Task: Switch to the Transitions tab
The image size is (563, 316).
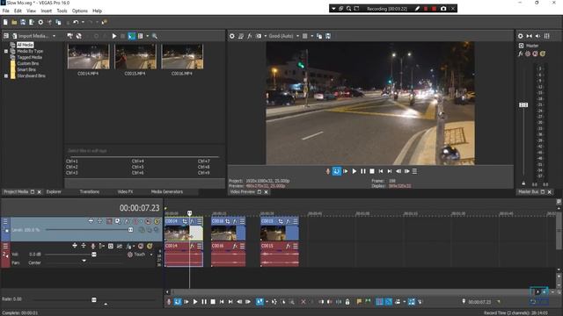Action: pos(90,191)
